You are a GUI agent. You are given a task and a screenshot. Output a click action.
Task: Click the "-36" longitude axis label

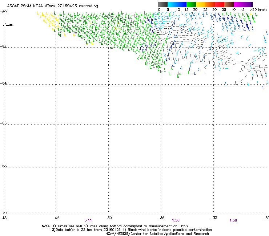pos(161,218)
